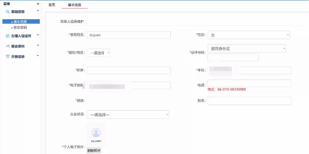Switch to the 首页 tab
The image size is (309, 154).
coord(52,5)
